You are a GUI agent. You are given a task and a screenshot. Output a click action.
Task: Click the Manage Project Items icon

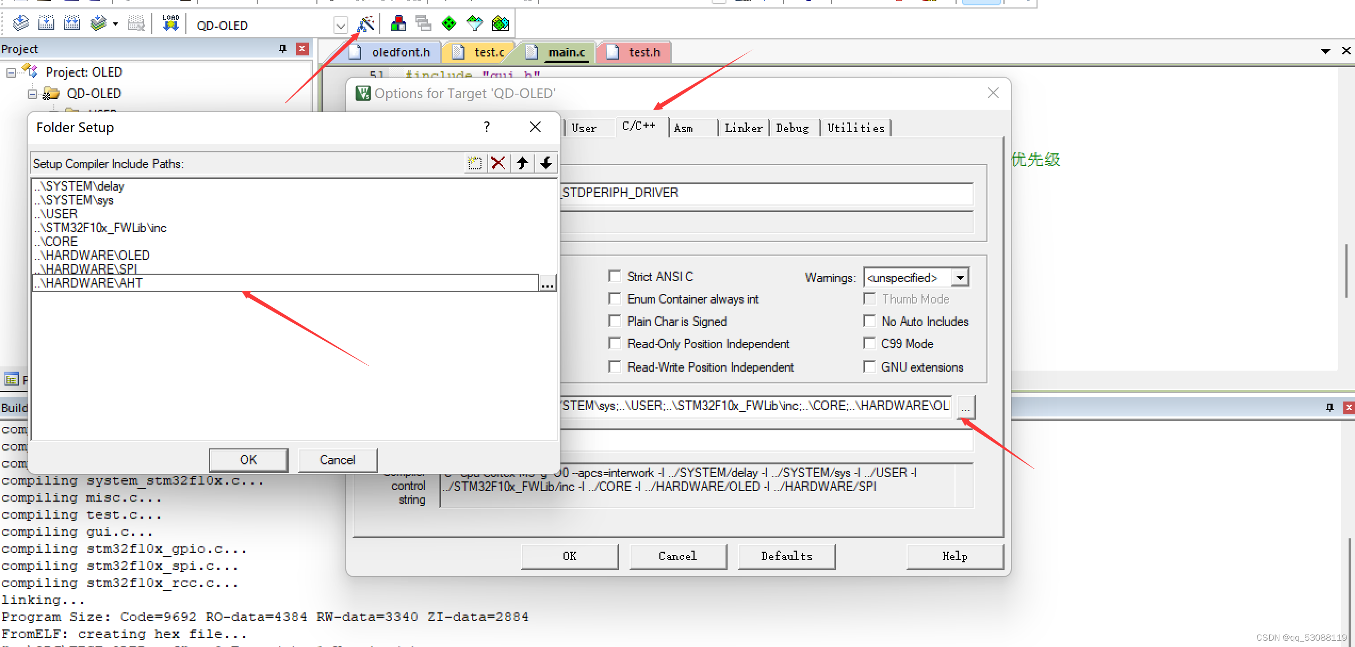point(398,23)
